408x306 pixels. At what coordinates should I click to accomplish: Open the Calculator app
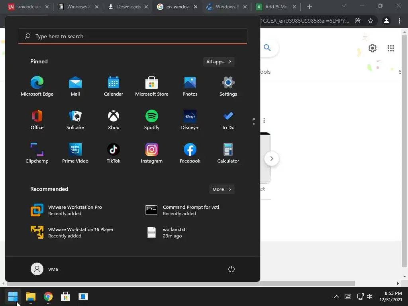click(x=228, y=153)
